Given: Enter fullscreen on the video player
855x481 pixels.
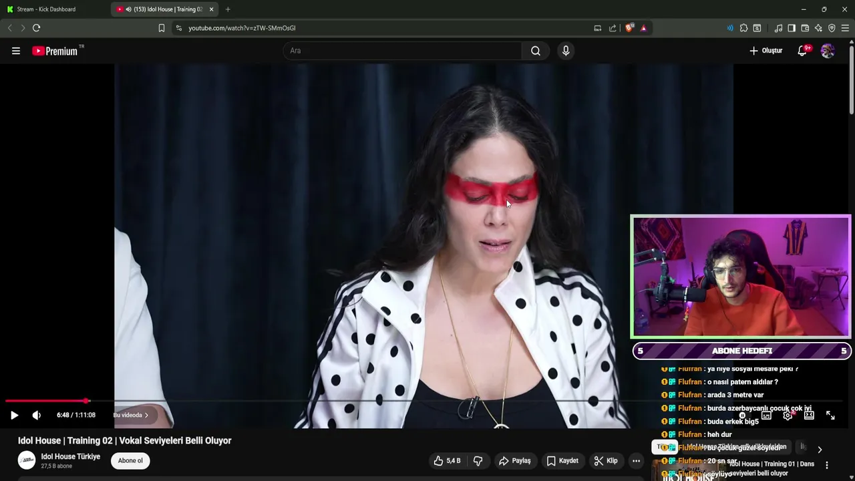Looking at the screenshot, I should (x=830, y=415).
